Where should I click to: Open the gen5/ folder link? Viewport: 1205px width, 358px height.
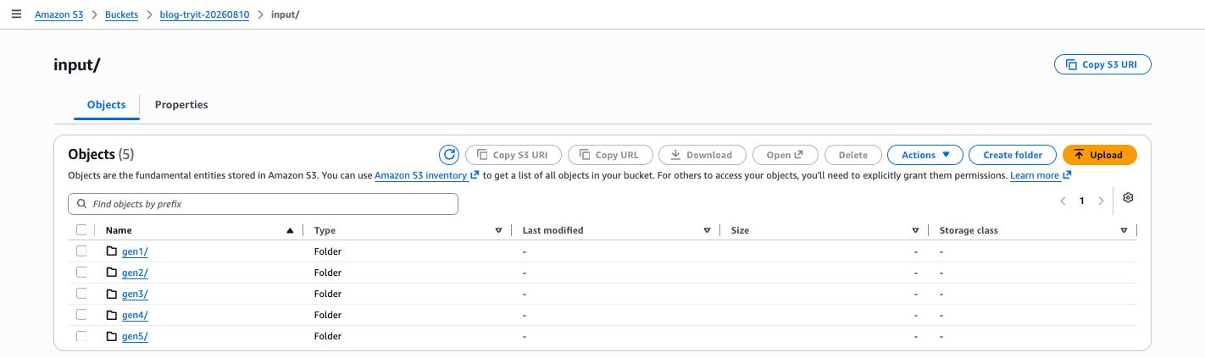[x=135, y=336]
